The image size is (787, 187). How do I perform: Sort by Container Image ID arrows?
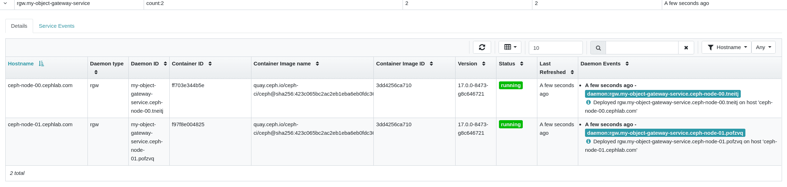(x=431, y=64)
